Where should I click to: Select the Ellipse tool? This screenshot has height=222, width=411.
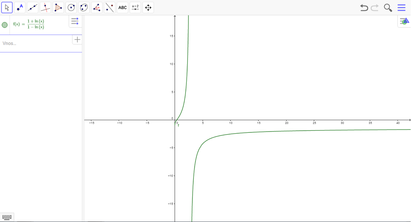click(84, 7)
